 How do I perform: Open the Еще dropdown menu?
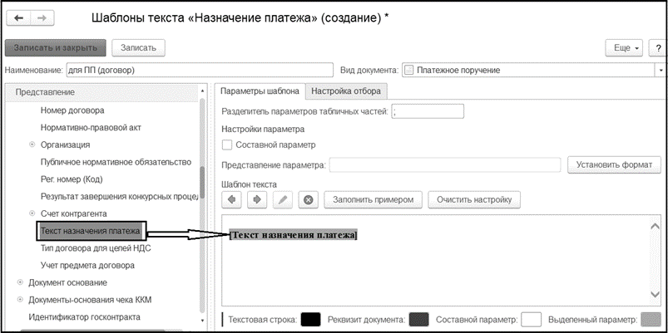[624, 48]
